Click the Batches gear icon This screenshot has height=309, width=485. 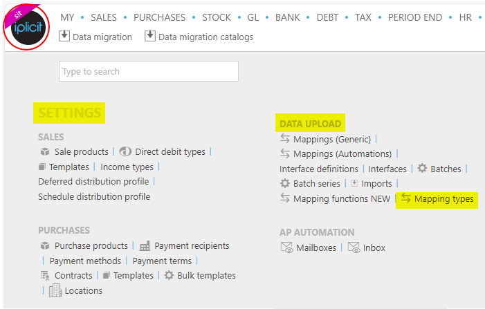point(422,169)
